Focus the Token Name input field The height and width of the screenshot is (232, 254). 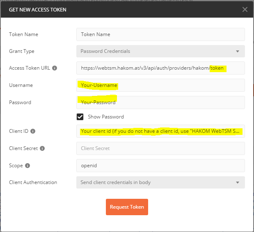160,34
